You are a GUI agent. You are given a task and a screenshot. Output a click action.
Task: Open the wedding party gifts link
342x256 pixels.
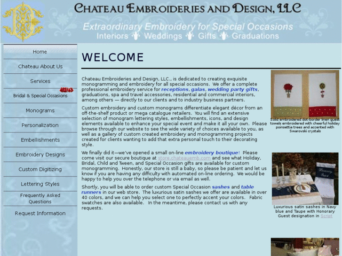coord(233,89)
